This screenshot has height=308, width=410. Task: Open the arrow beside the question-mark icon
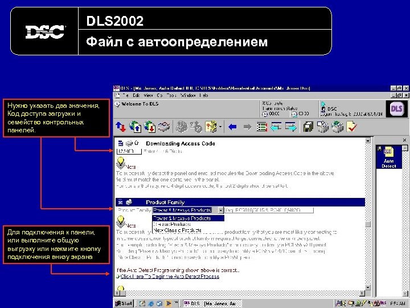click(220, 127)
